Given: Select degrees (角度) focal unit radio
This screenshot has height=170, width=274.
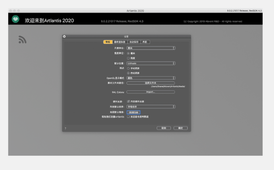Looking at the screenshot, I should point(128,58).
